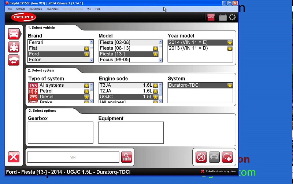Maximize the Delphi DS150E window
The height and width of the screenshot is (184, 293).
[230, 3]
